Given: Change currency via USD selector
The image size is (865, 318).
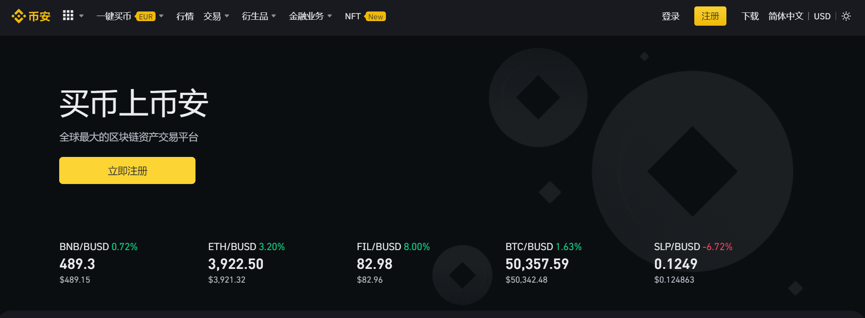Looking at the screenshot, I should 822,17.
